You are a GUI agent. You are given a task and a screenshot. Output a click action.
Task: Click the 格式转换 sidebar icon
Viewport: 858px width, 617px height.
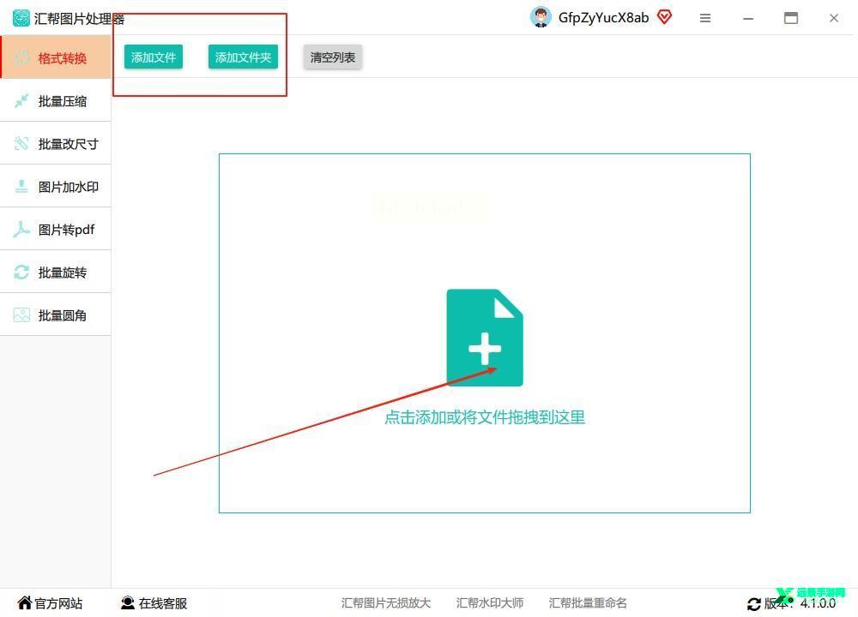pyautogui.click(x=22, y=58)
